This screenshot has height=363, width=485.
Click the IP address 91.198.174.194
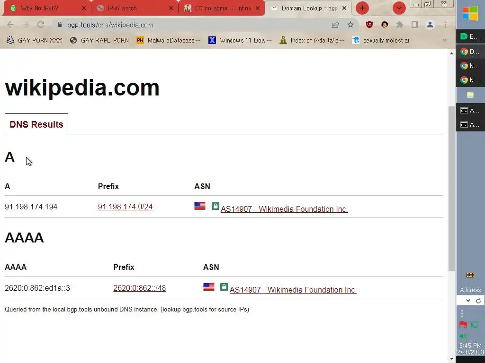coord(31,207)
